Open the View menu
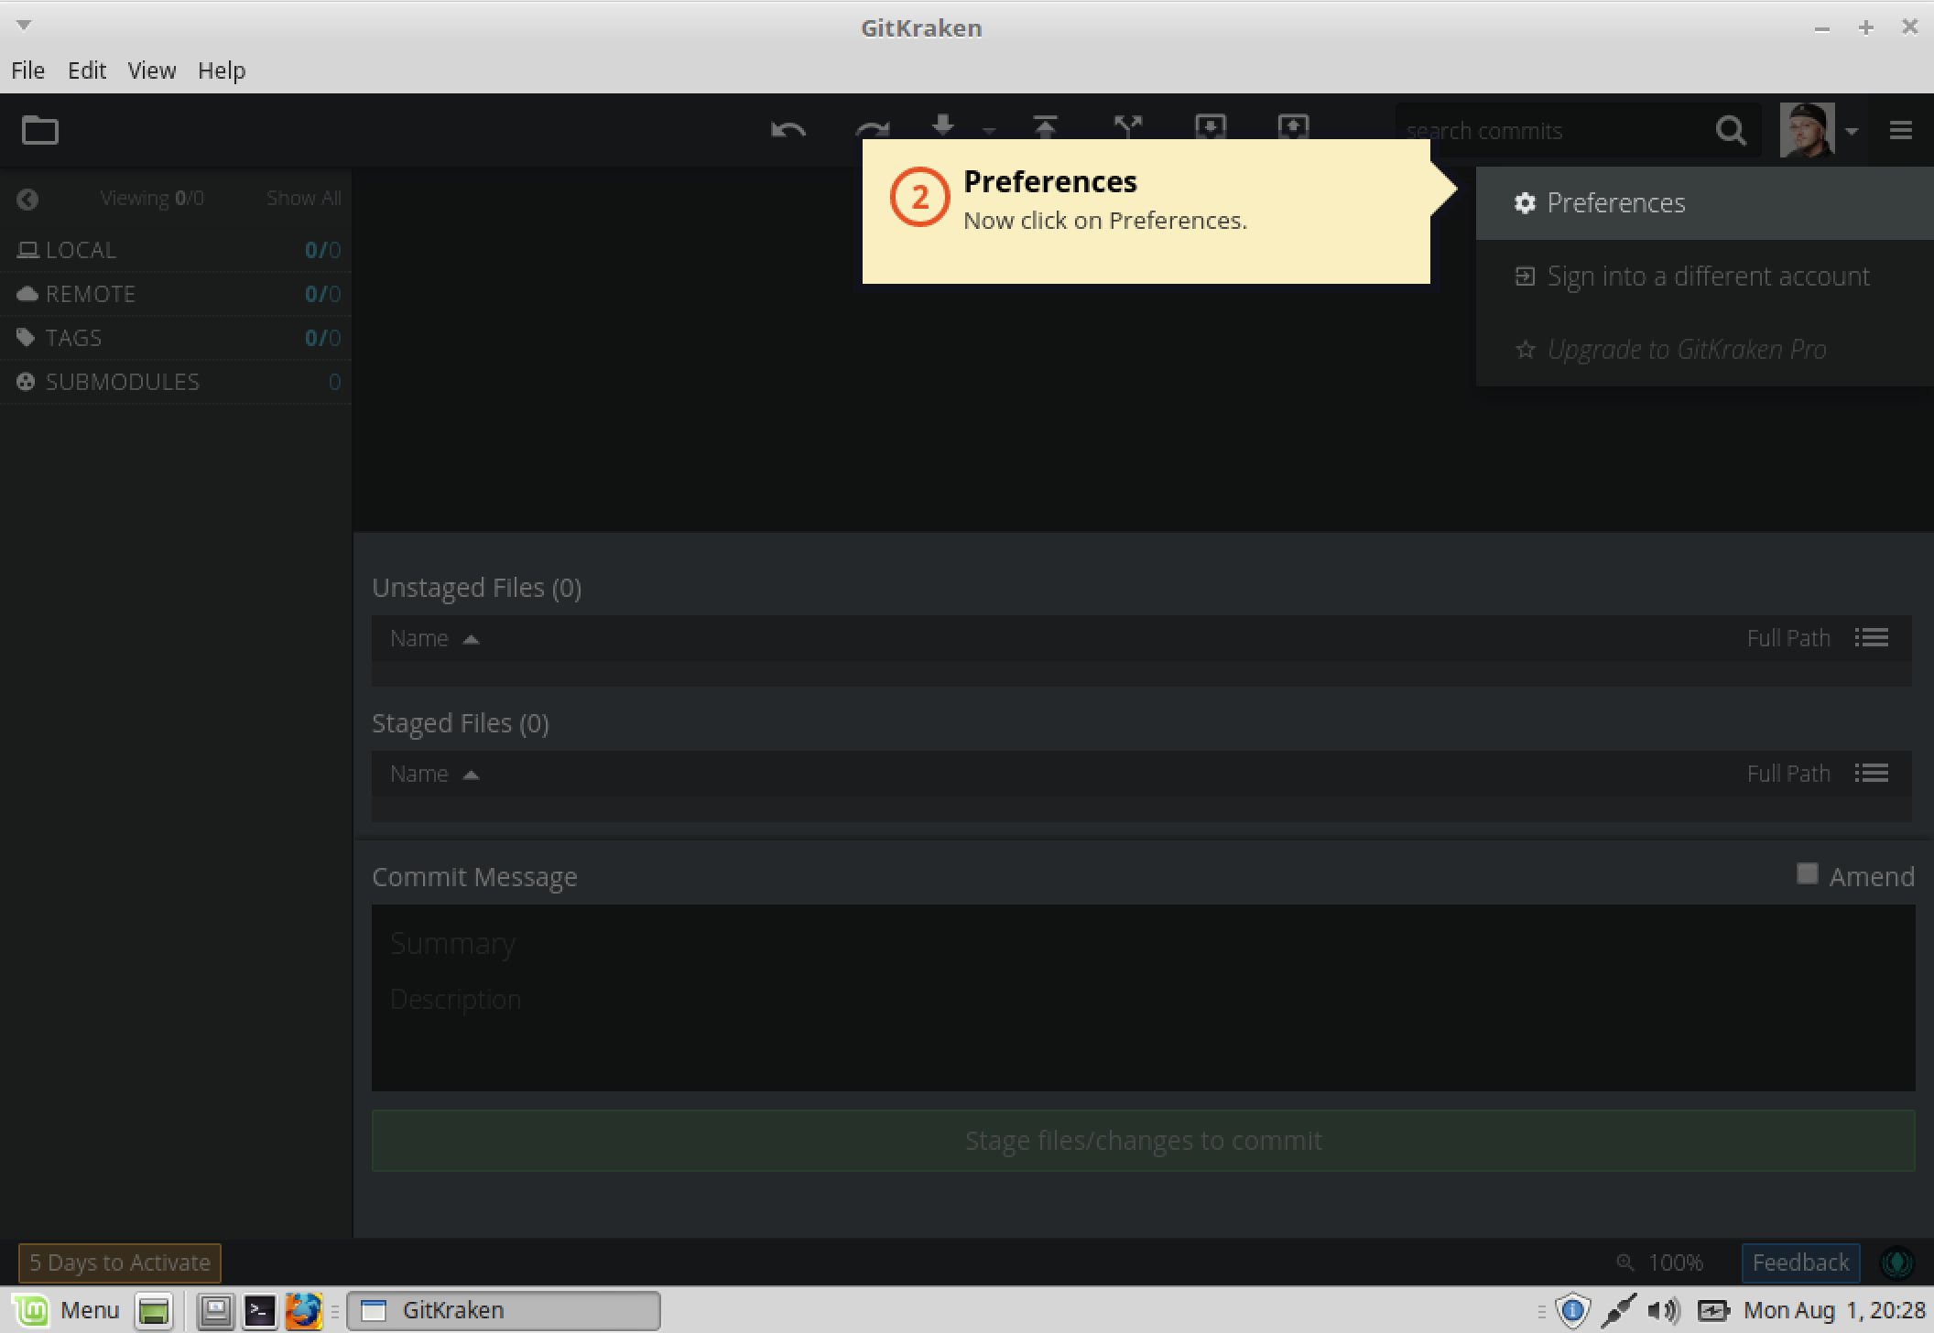Screen dimensions: 1934x1333 tap(152, 70)
